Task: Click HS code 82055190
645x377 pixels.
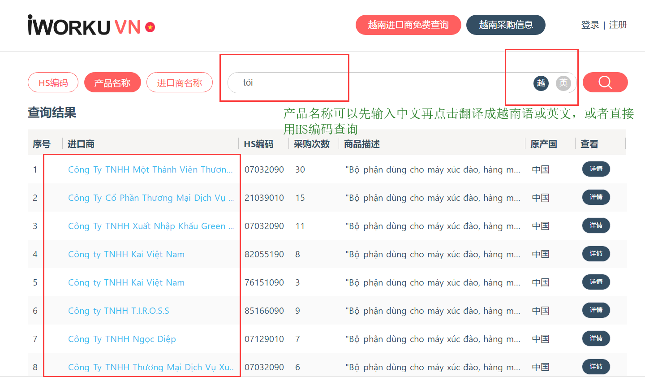Action: coord(264,254)
